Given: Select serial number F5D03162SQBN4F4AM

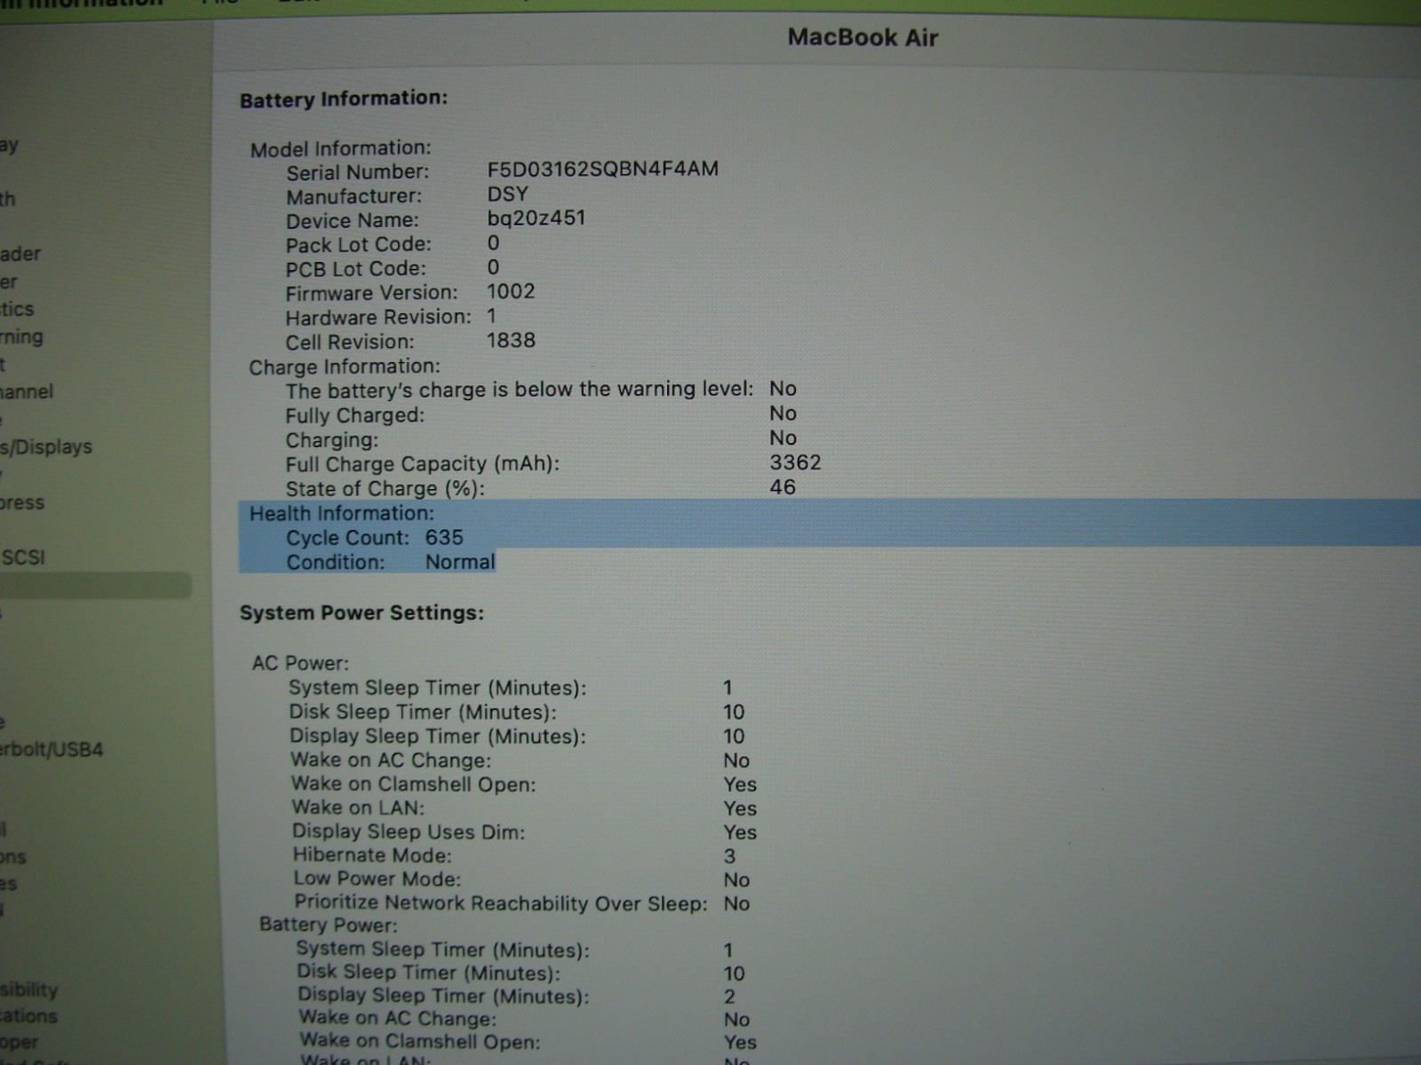Looking at the screenshot, I should pos(602,169).
